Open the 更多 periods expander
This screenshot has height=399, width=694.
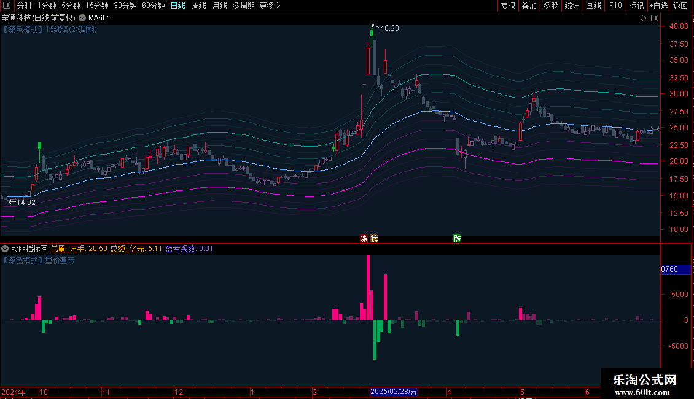(270, 6)
